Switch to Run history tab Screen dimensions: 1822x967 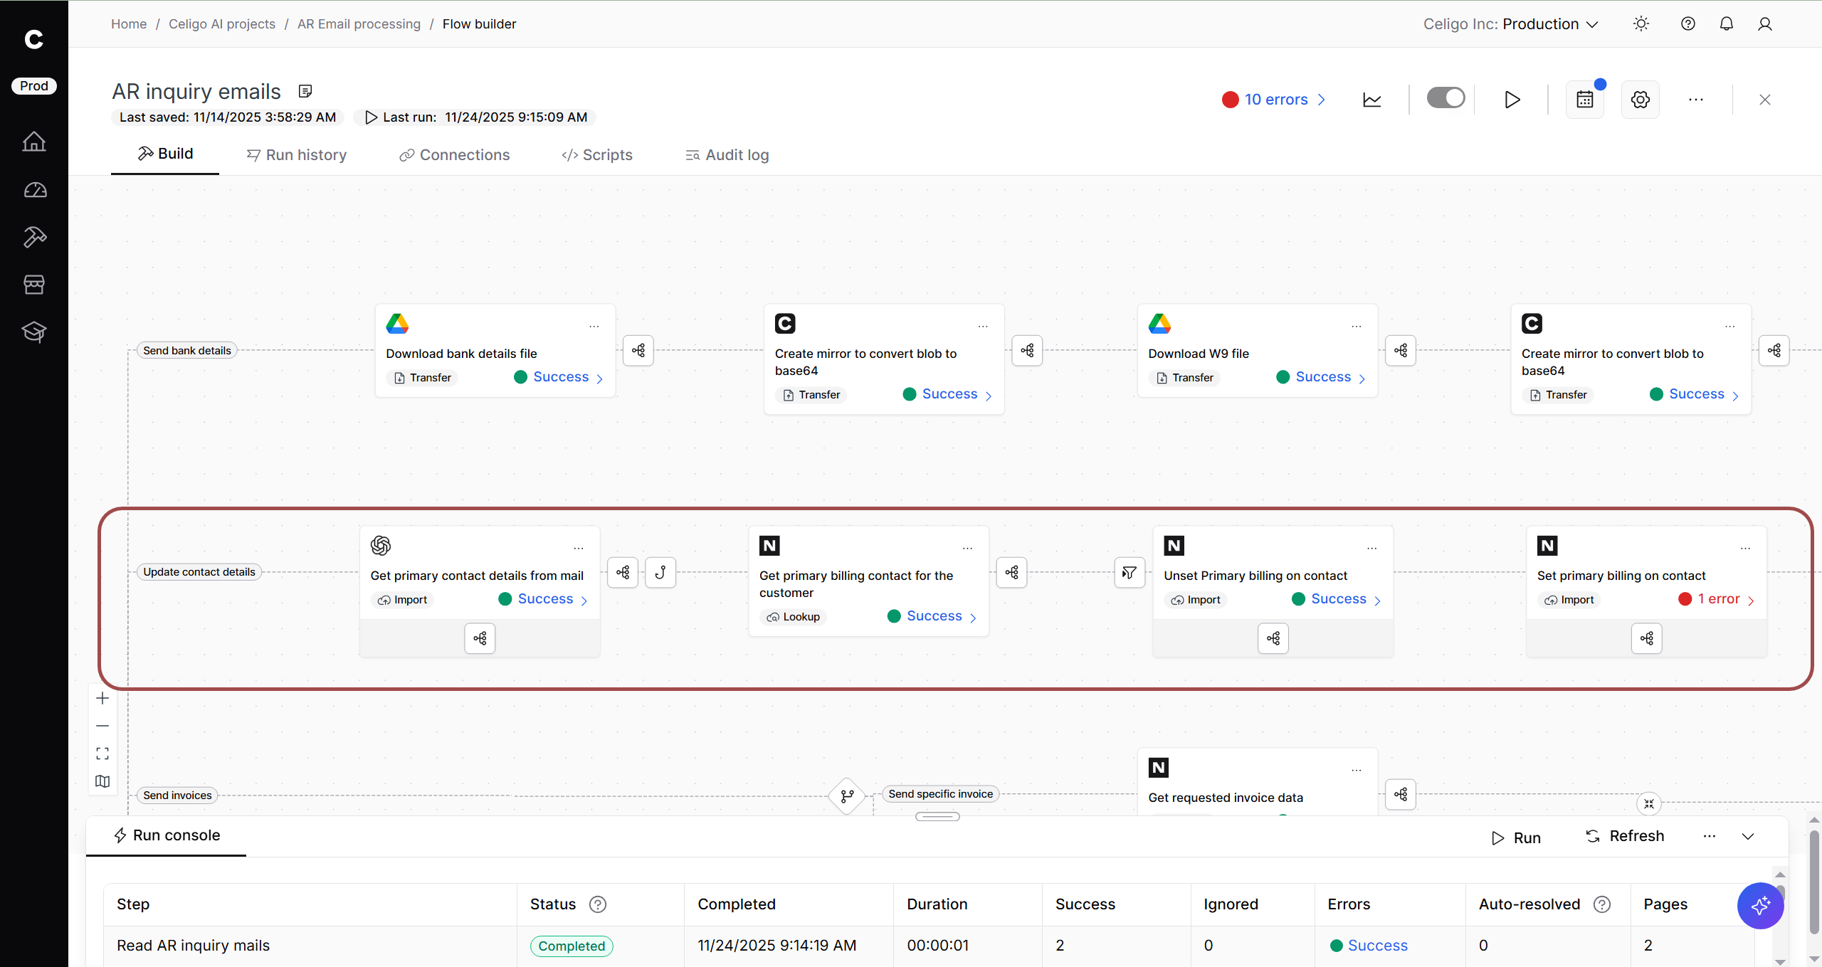[297, 155]
